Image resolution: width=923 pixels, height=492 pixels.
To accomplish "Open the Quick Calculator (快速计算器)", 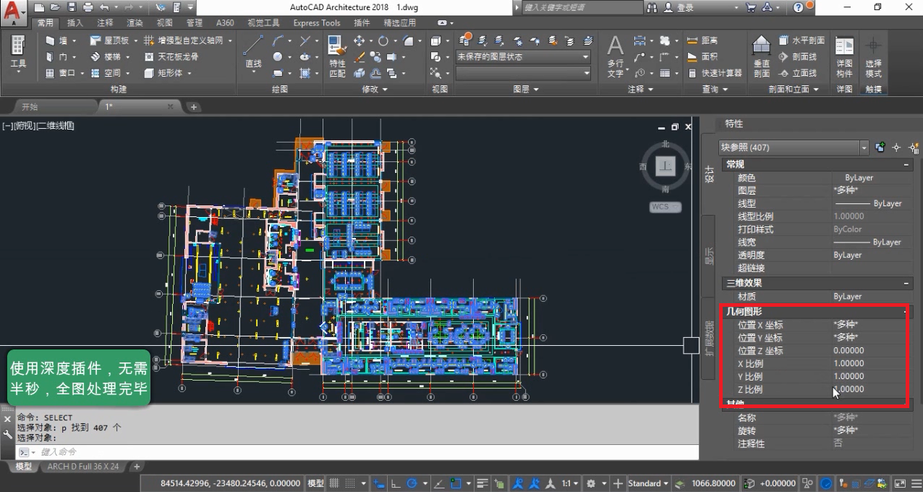I will pos(714,73).
